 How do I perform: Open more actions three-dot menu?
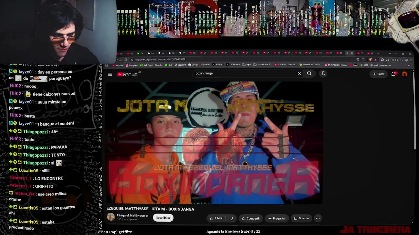click(x=318, y=218)
